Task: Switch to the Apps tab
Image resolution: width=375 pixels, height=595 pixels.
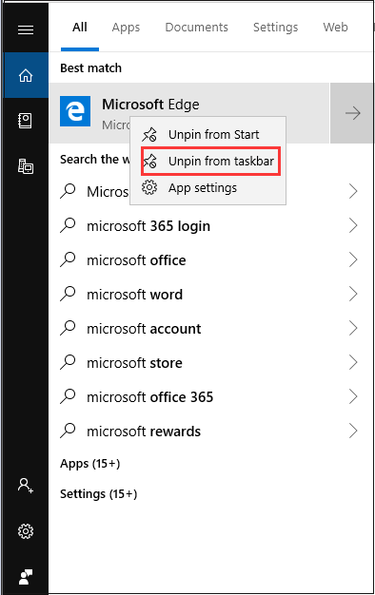Action: [x=126, y=28]
